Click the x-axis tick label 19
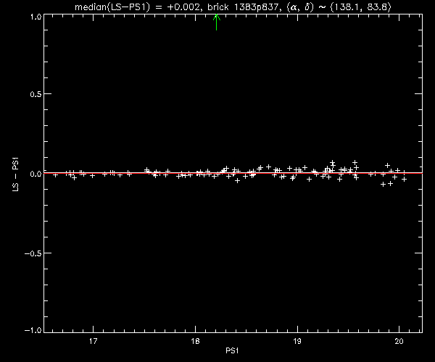The image size is (435, 362). pos(297,341)
